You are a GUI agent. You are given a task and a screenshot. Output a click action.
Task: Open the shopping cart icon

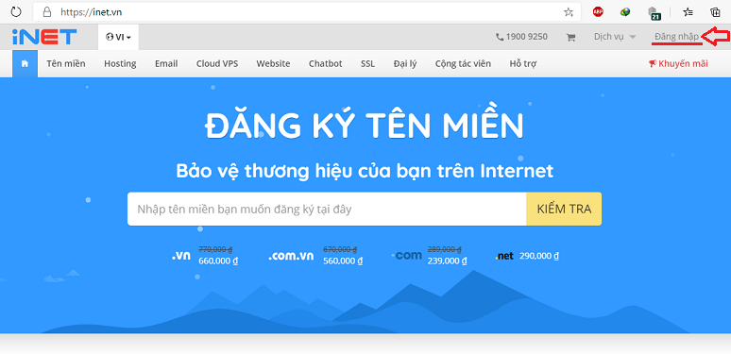[570, 37]
